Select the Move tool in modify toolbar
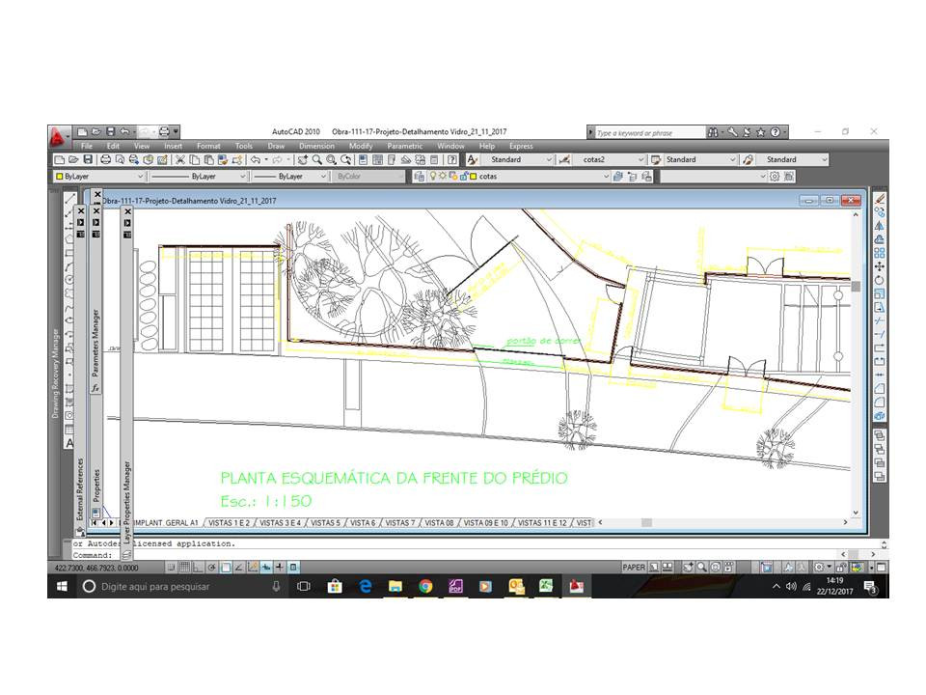Viewport: 926px width, 695px height. [880, 266]
